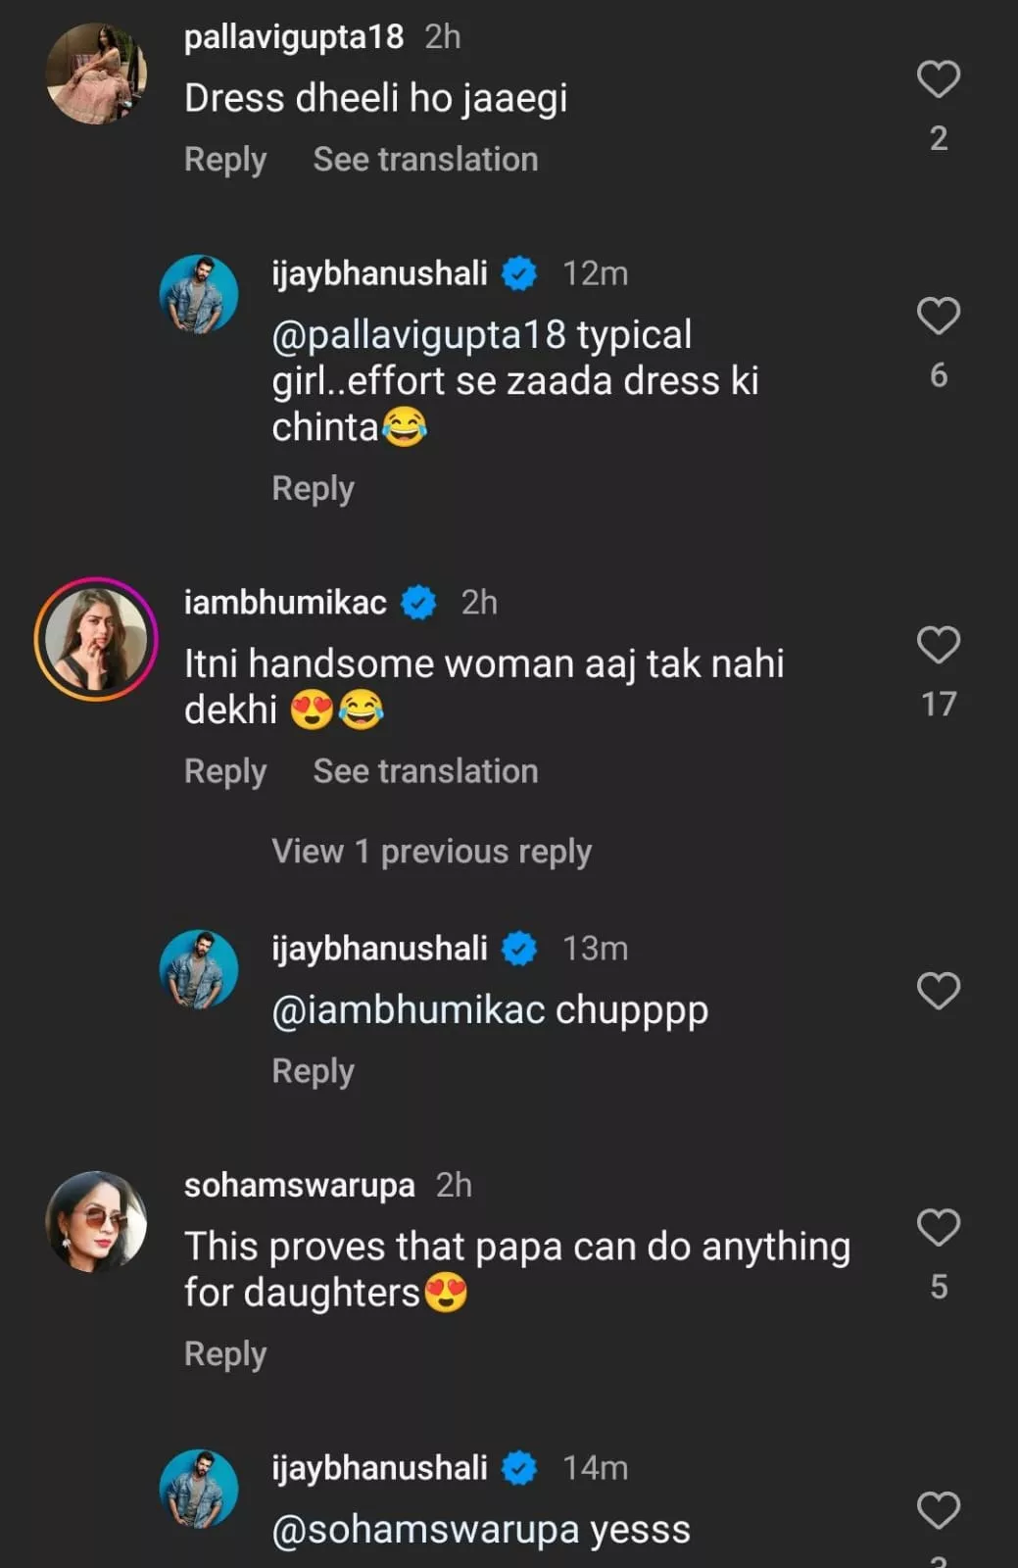Screen dimensions: 1018x1568
Task: See translation of pallavigupta18's comment
Action: tap(425, 159)
